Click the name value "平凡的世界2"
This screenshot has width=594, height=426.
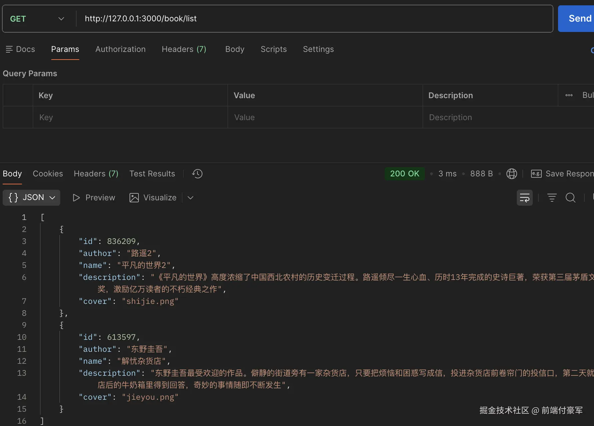pyautogui.click(x=144, y=265)
